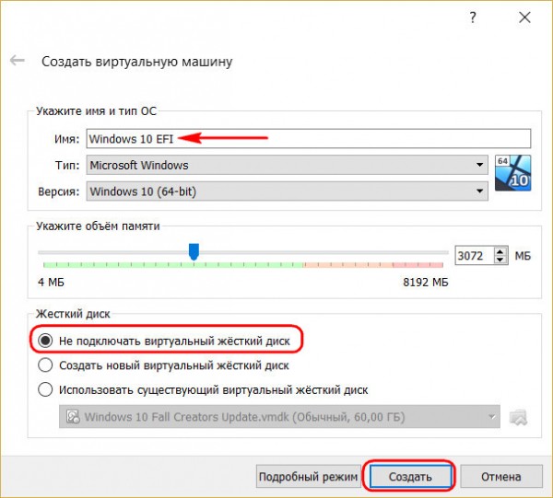Image resolution: width=553 pixels, height=498 pixels.
Task: Click the back arrow in wizard header
Action: 18,61
